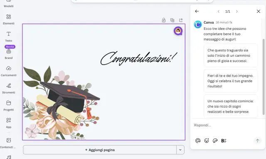The height and width of the screenshot is (159, 266).
Task: Open the Testo panel
Action: pyautogui.click(x=8, y=37)
